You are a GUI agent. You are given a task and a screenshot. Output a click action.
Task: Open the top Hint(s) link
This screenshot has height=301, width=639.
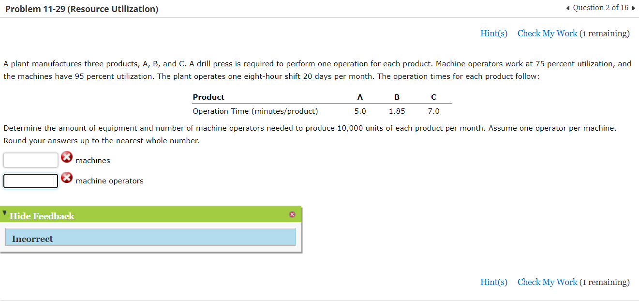coord(493,33)
